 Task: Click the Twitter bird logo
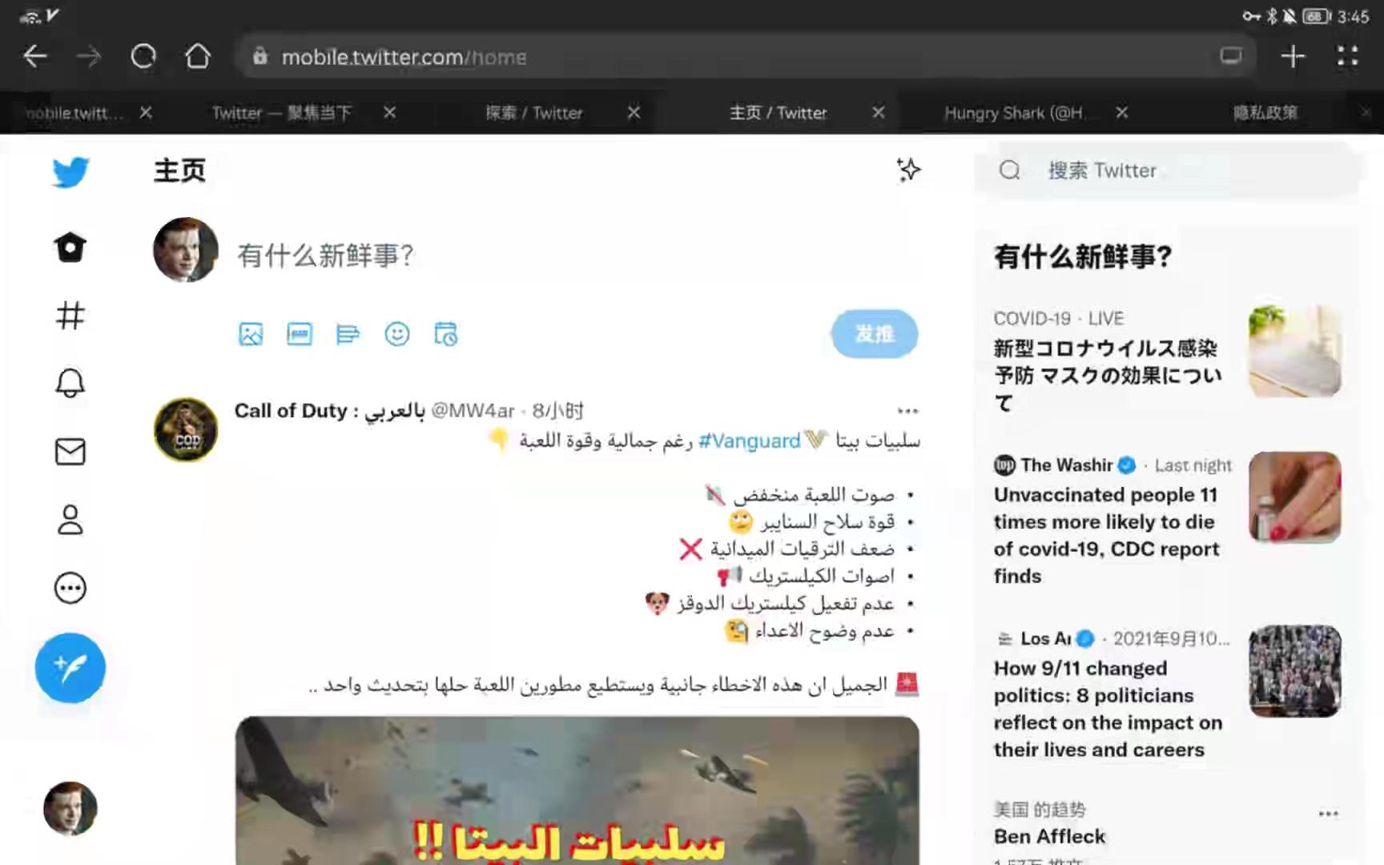click(x=70, y=171)
